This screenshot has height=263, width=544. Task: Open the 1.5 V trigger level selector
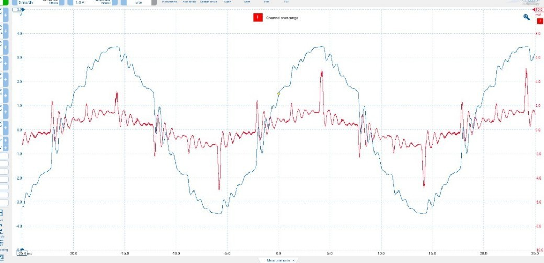(x=80, y=2)
